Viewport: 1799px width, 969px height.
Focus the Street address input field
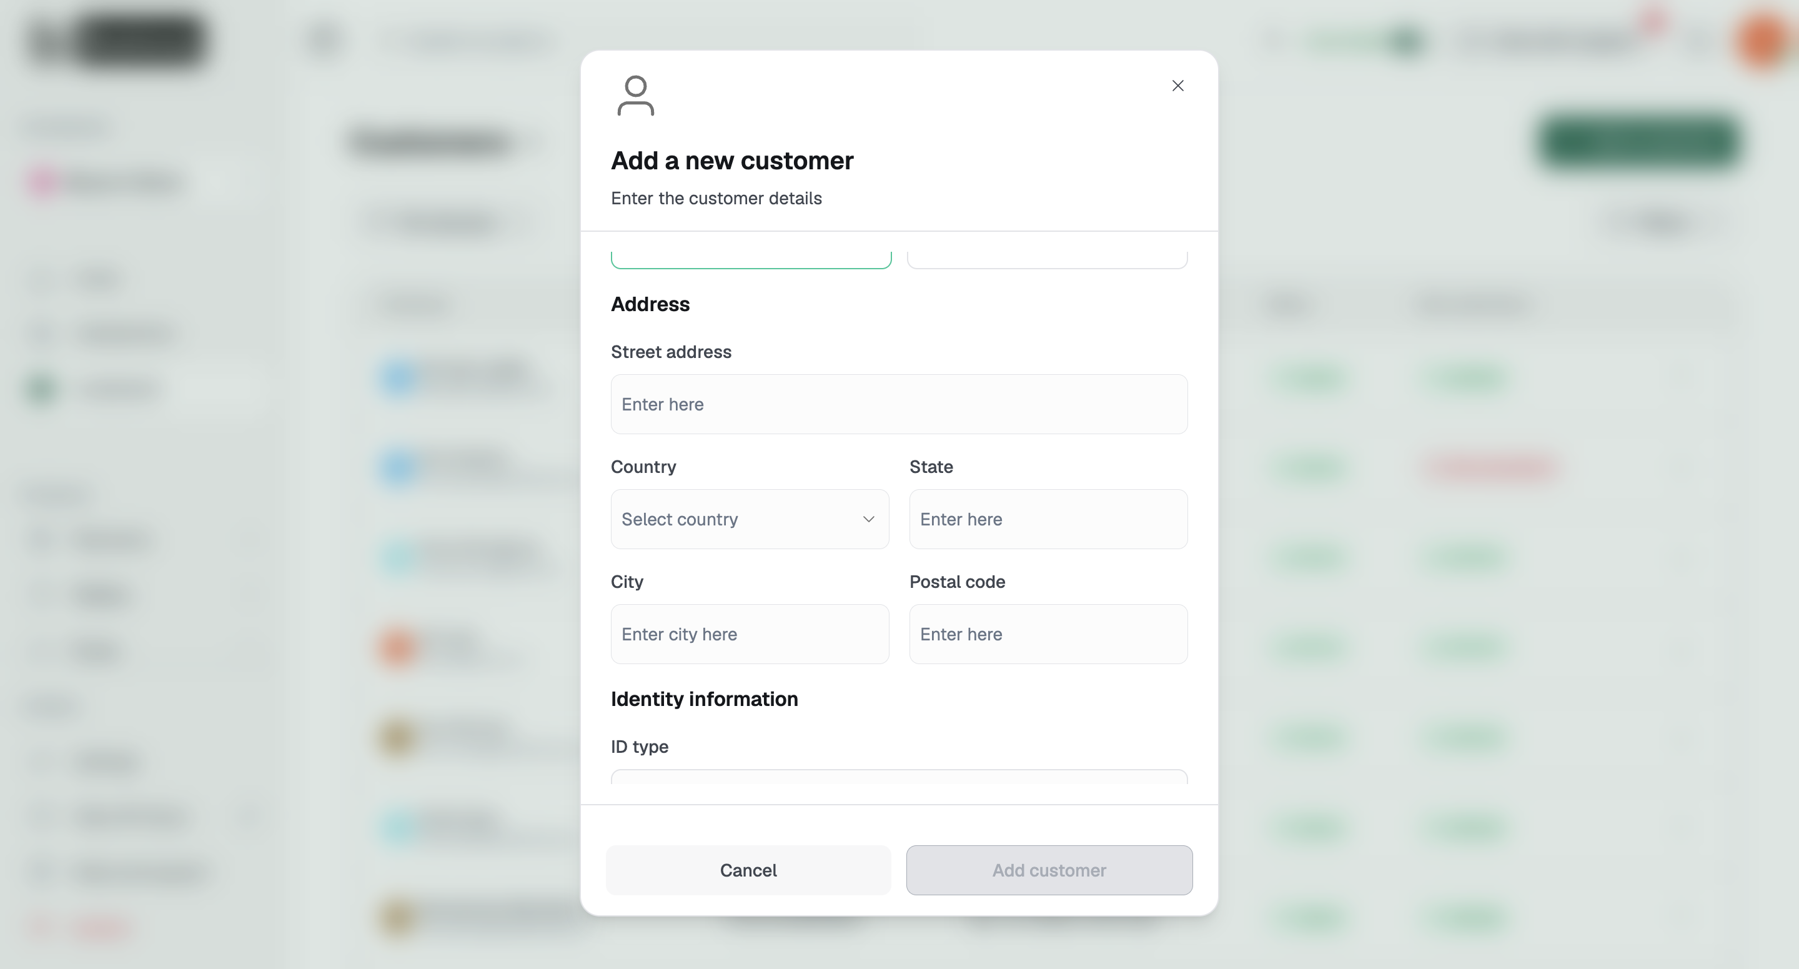(x=899, y=404)
